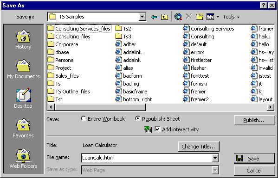278x178 pixels.
Task: Open Web Folders in places bar
Action: pyautogui.click(x=23, y=158)
